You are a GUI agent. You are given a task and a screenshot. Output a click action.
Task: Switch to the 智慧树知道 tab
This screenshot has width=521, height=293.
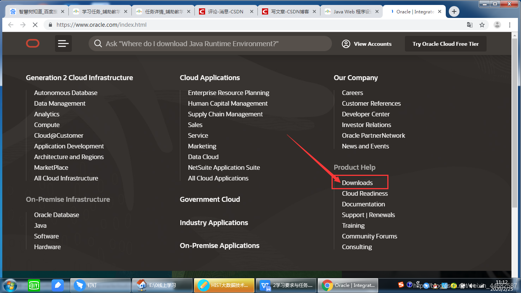pos(36,11)
